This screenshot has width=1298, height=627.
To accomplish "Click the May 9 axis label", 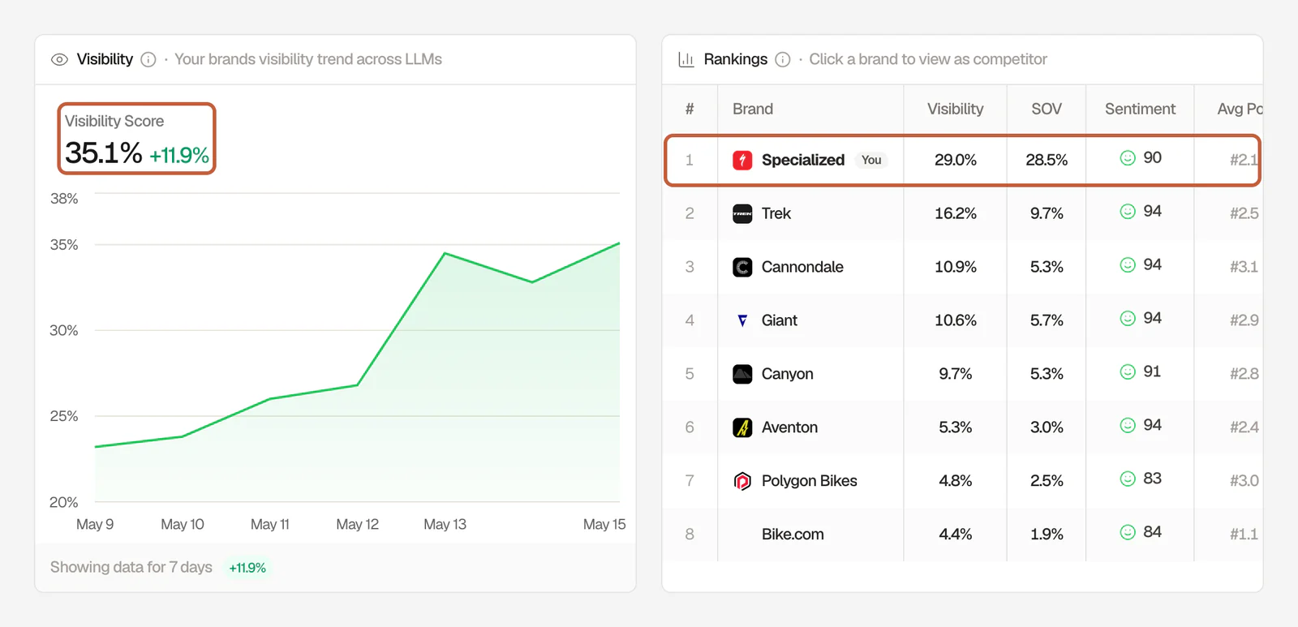I will click(95, 524).
